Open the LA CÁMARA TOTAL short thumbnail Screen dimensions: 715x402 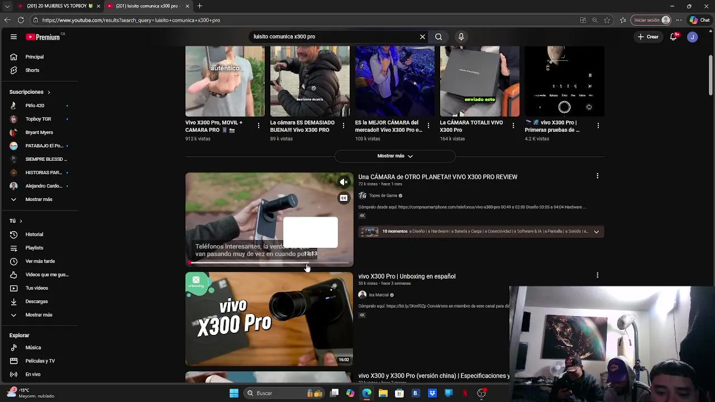[x=480, y=82]
